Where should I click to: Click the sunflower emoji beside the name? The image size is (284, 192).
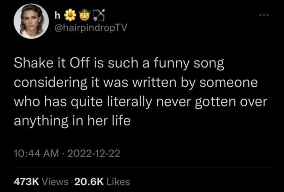(70, 15)
